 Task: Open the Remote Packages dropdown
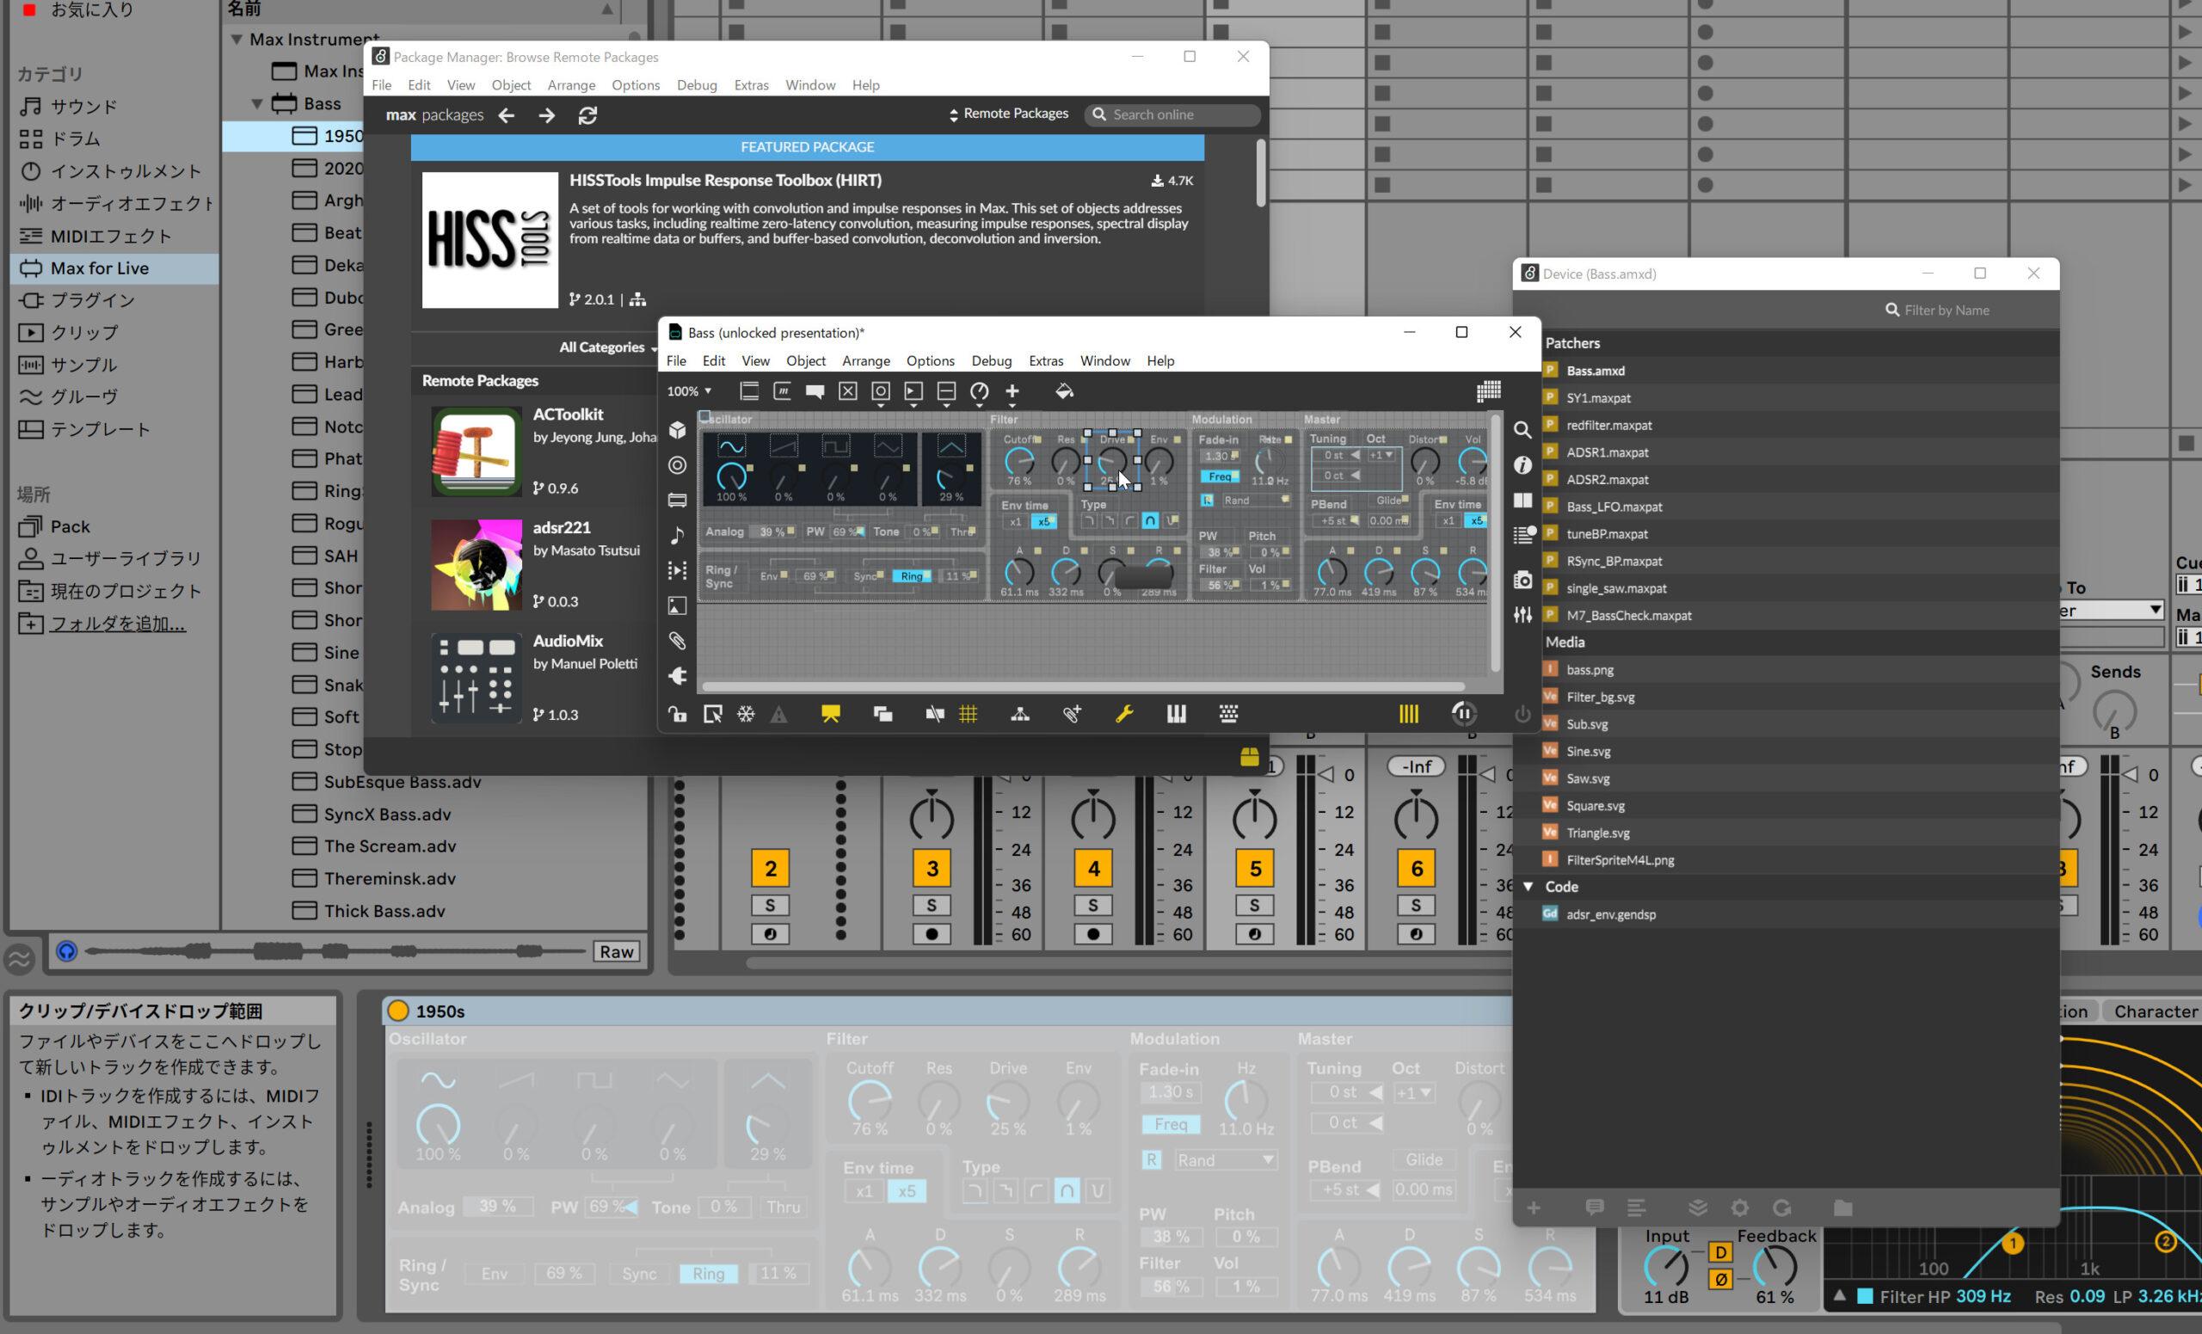1008,114
